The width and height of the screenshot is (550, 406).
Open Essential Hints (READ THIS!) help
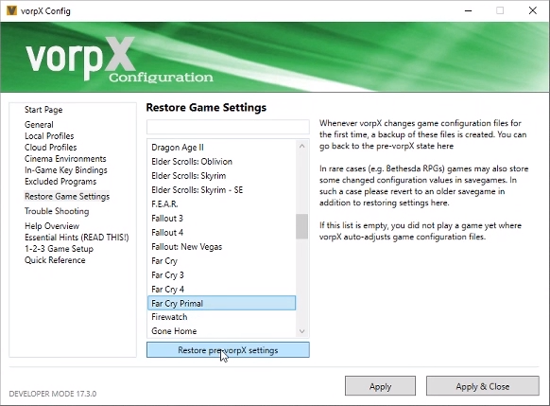click(77, 238)
